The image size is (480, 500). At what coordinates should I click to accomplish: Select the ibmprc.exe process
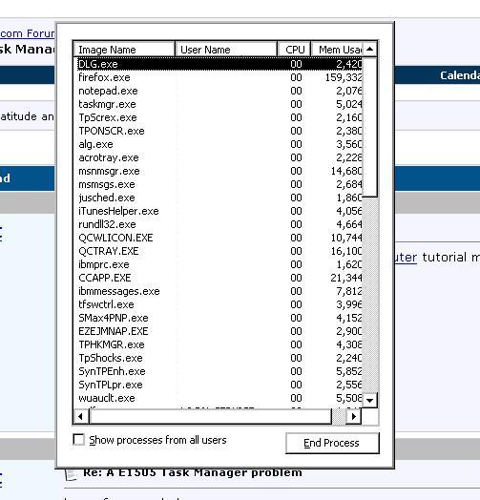click(x=219, y=264)
